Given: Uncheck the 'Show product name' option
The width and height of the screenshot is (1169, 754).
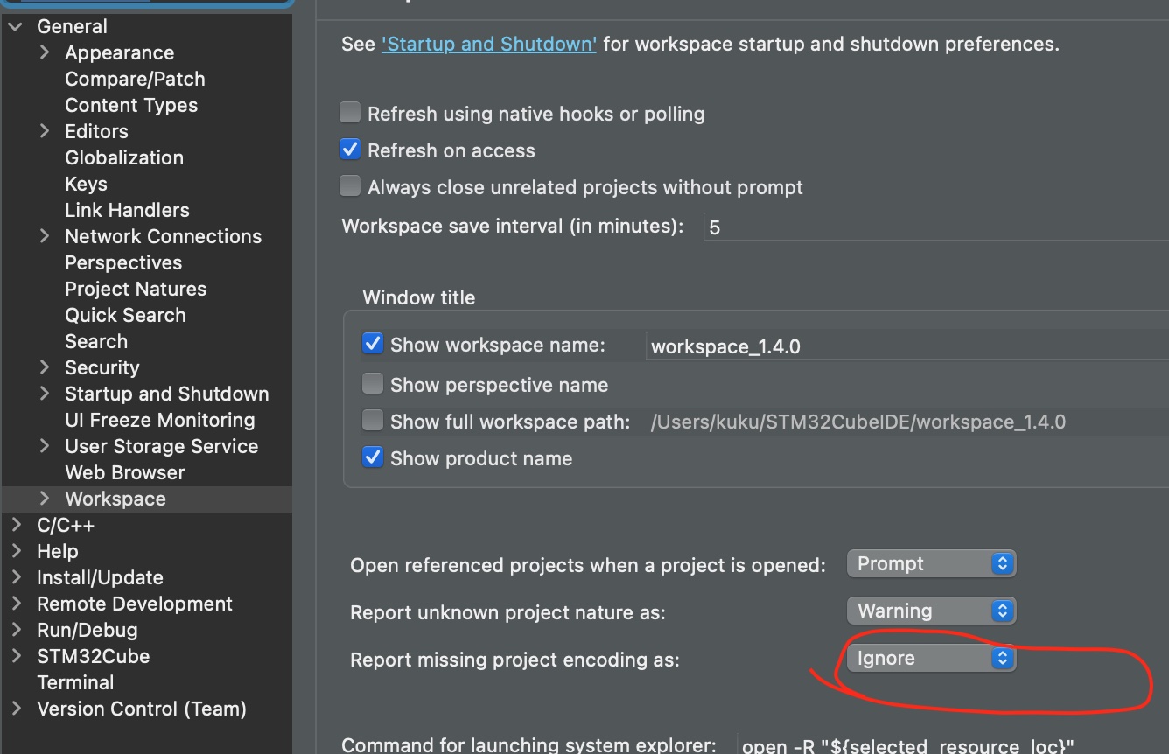Looking at the screenshot, I should 372,457.
